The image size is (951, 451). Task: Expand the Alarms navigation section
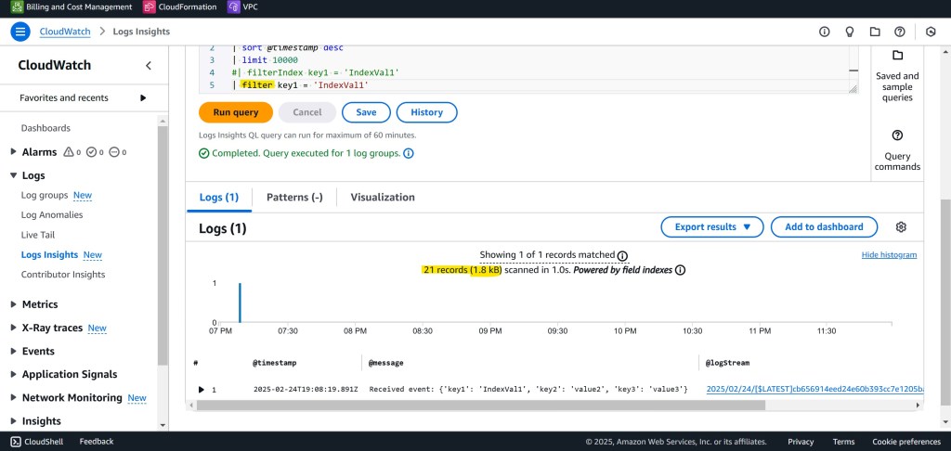point(13,152)
